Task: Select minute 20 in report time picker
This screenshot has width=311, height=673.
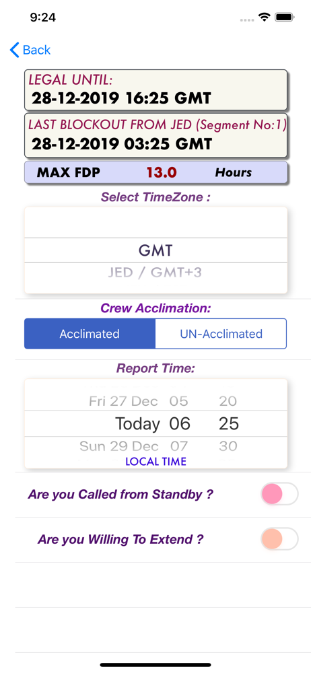Action: pos(228,401)
